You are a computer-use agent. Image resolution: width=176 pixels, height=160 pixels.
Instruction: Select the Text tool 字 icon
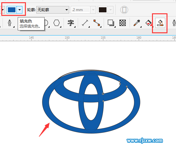point(70,23)
